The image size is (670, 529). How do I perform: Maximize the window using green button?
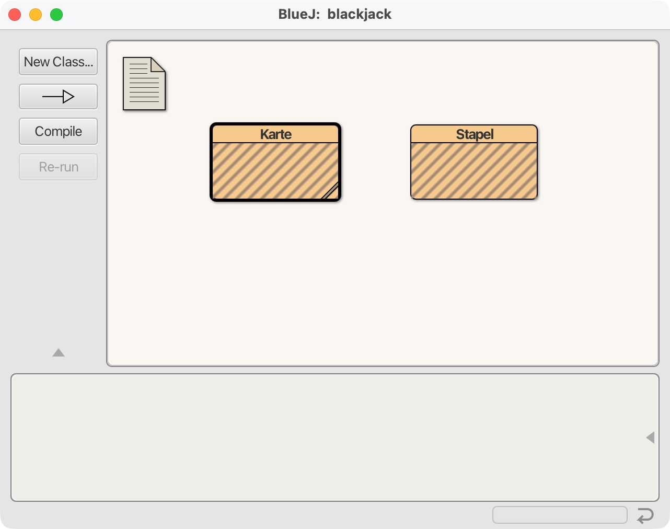[56, 15]
